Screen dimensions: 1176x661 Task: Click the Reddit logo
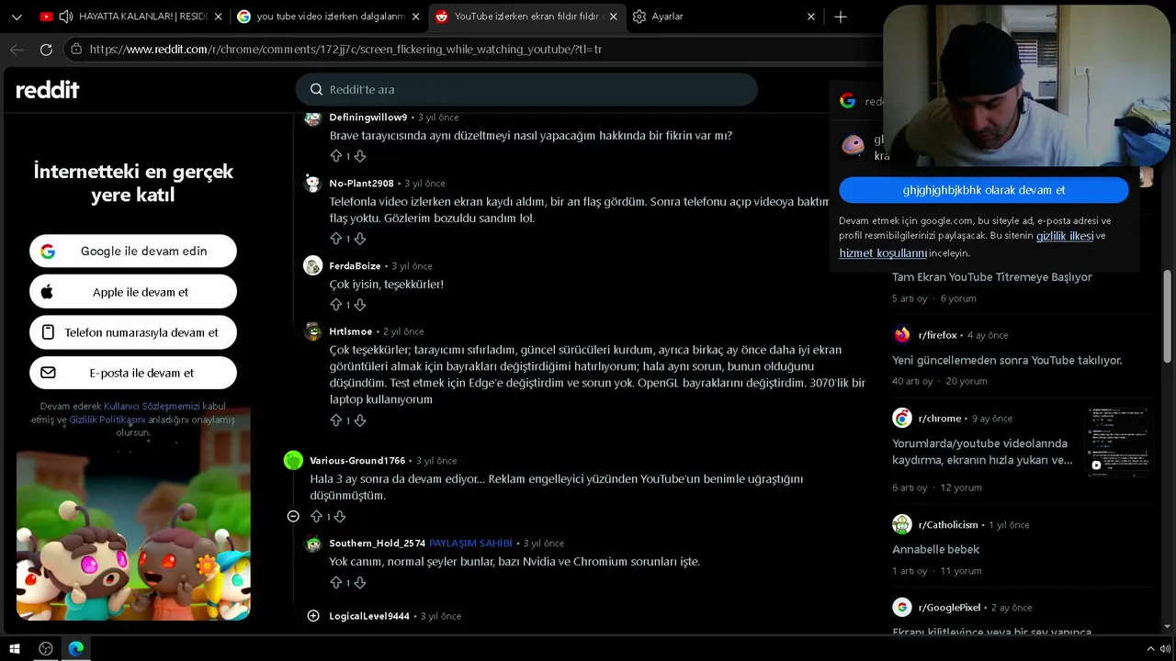click(48, 89)
